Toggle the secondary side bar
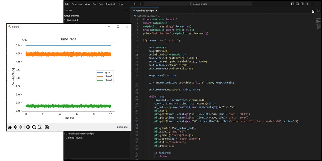 (302, 4)
